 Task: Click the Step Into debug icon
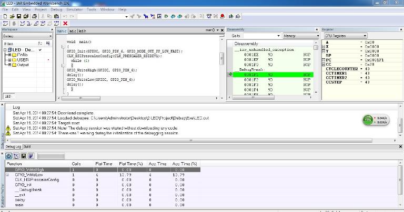(x=29, y=24)
